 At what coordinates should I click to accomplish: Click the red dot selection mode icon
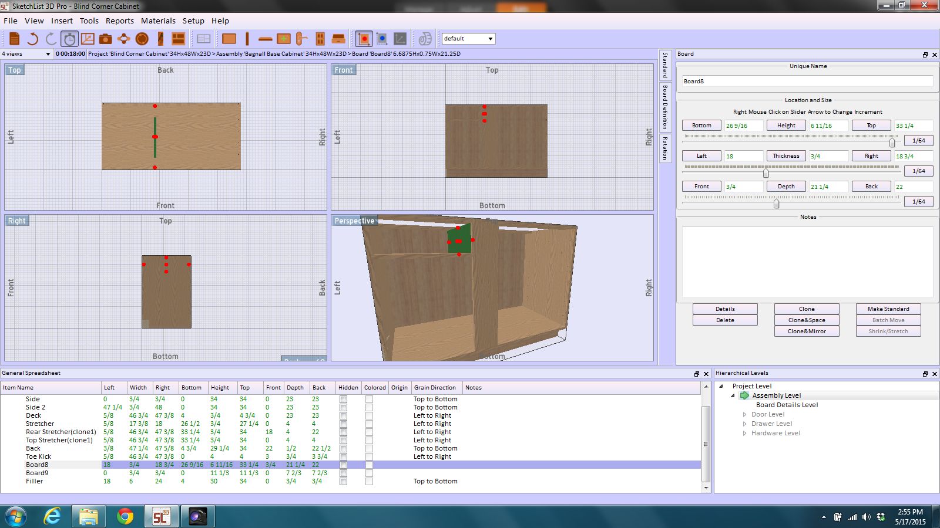pyautogui.click(x=364, y=39)
